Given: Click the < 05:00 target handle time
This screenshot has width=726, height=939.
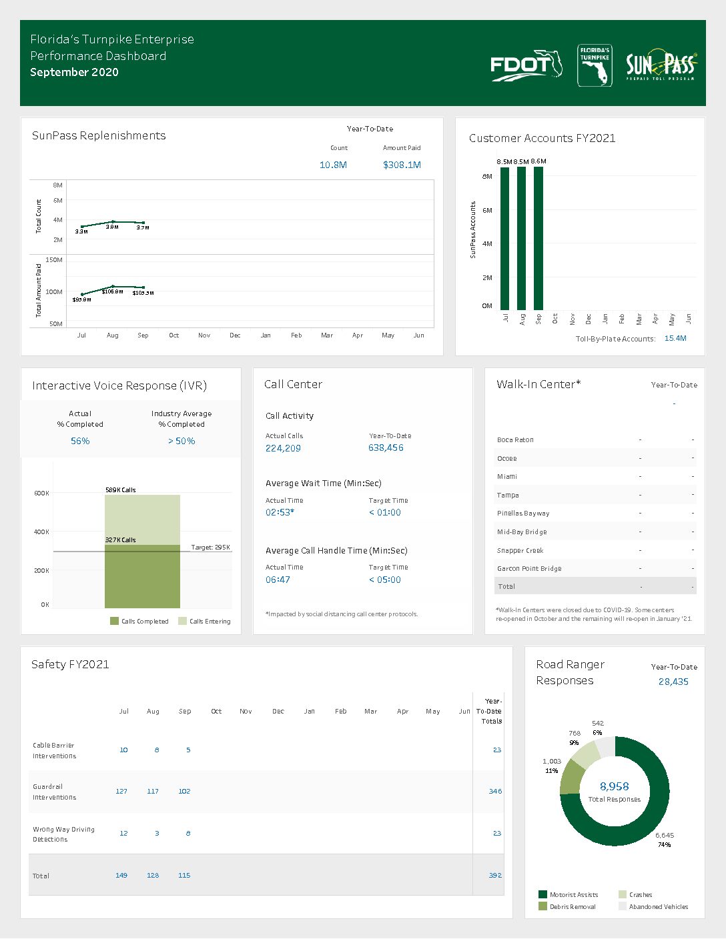Looking at the screenshot, I should (385, 580).
